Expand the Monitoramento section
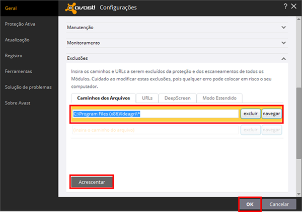Image resolution: width=302 pixels, height=212 pixels. [x=283, y=43]
